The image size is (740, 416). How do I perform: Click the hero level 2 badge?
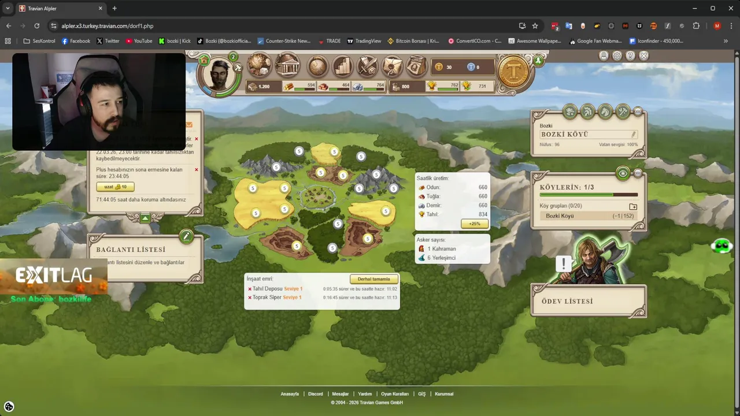(x=233, y=57)
